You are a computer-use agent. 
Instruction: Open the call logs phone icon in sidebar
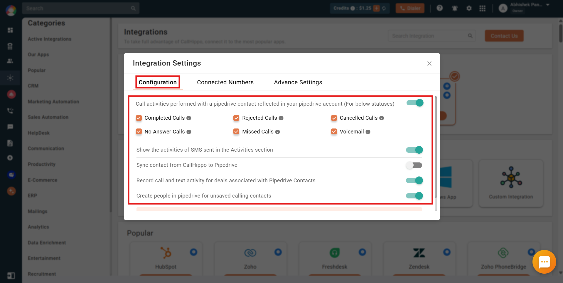pyautogui.click(x=10, y=111)
